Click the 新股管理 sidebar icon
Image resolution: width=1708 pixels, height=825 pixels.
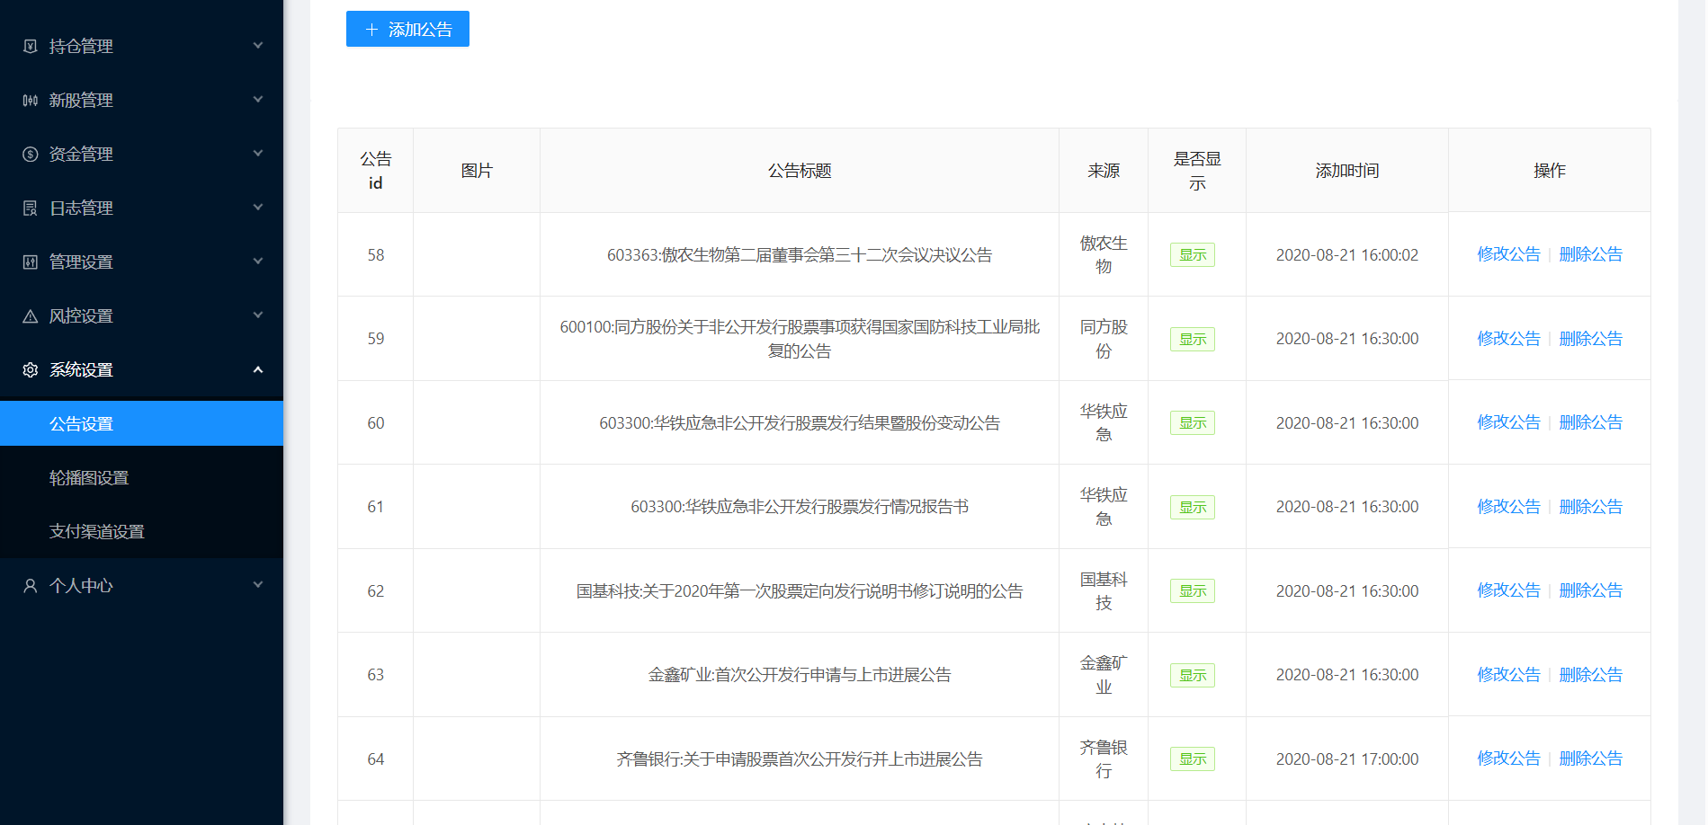[31, 100]
